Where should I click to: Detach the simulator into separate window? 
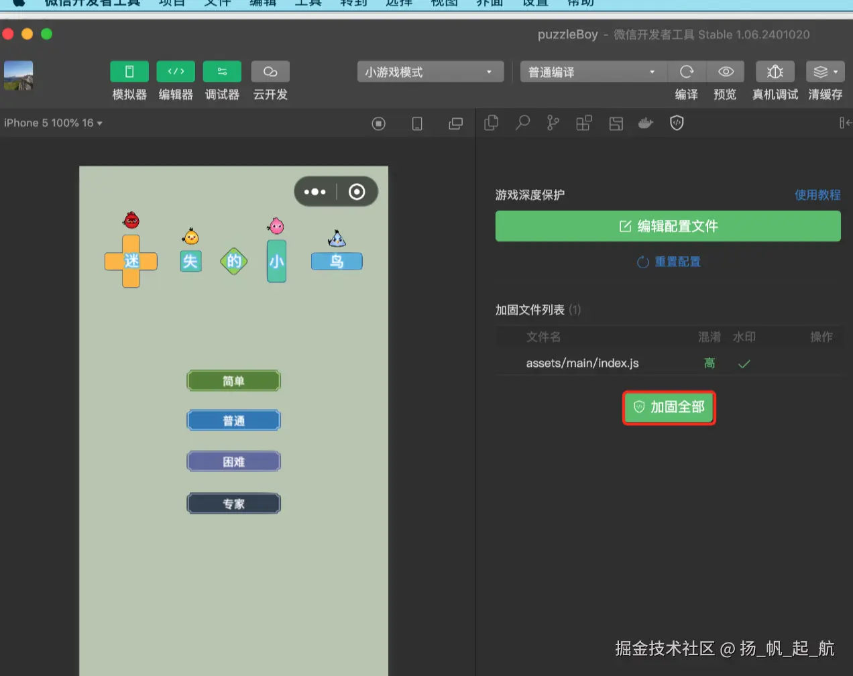456,123
